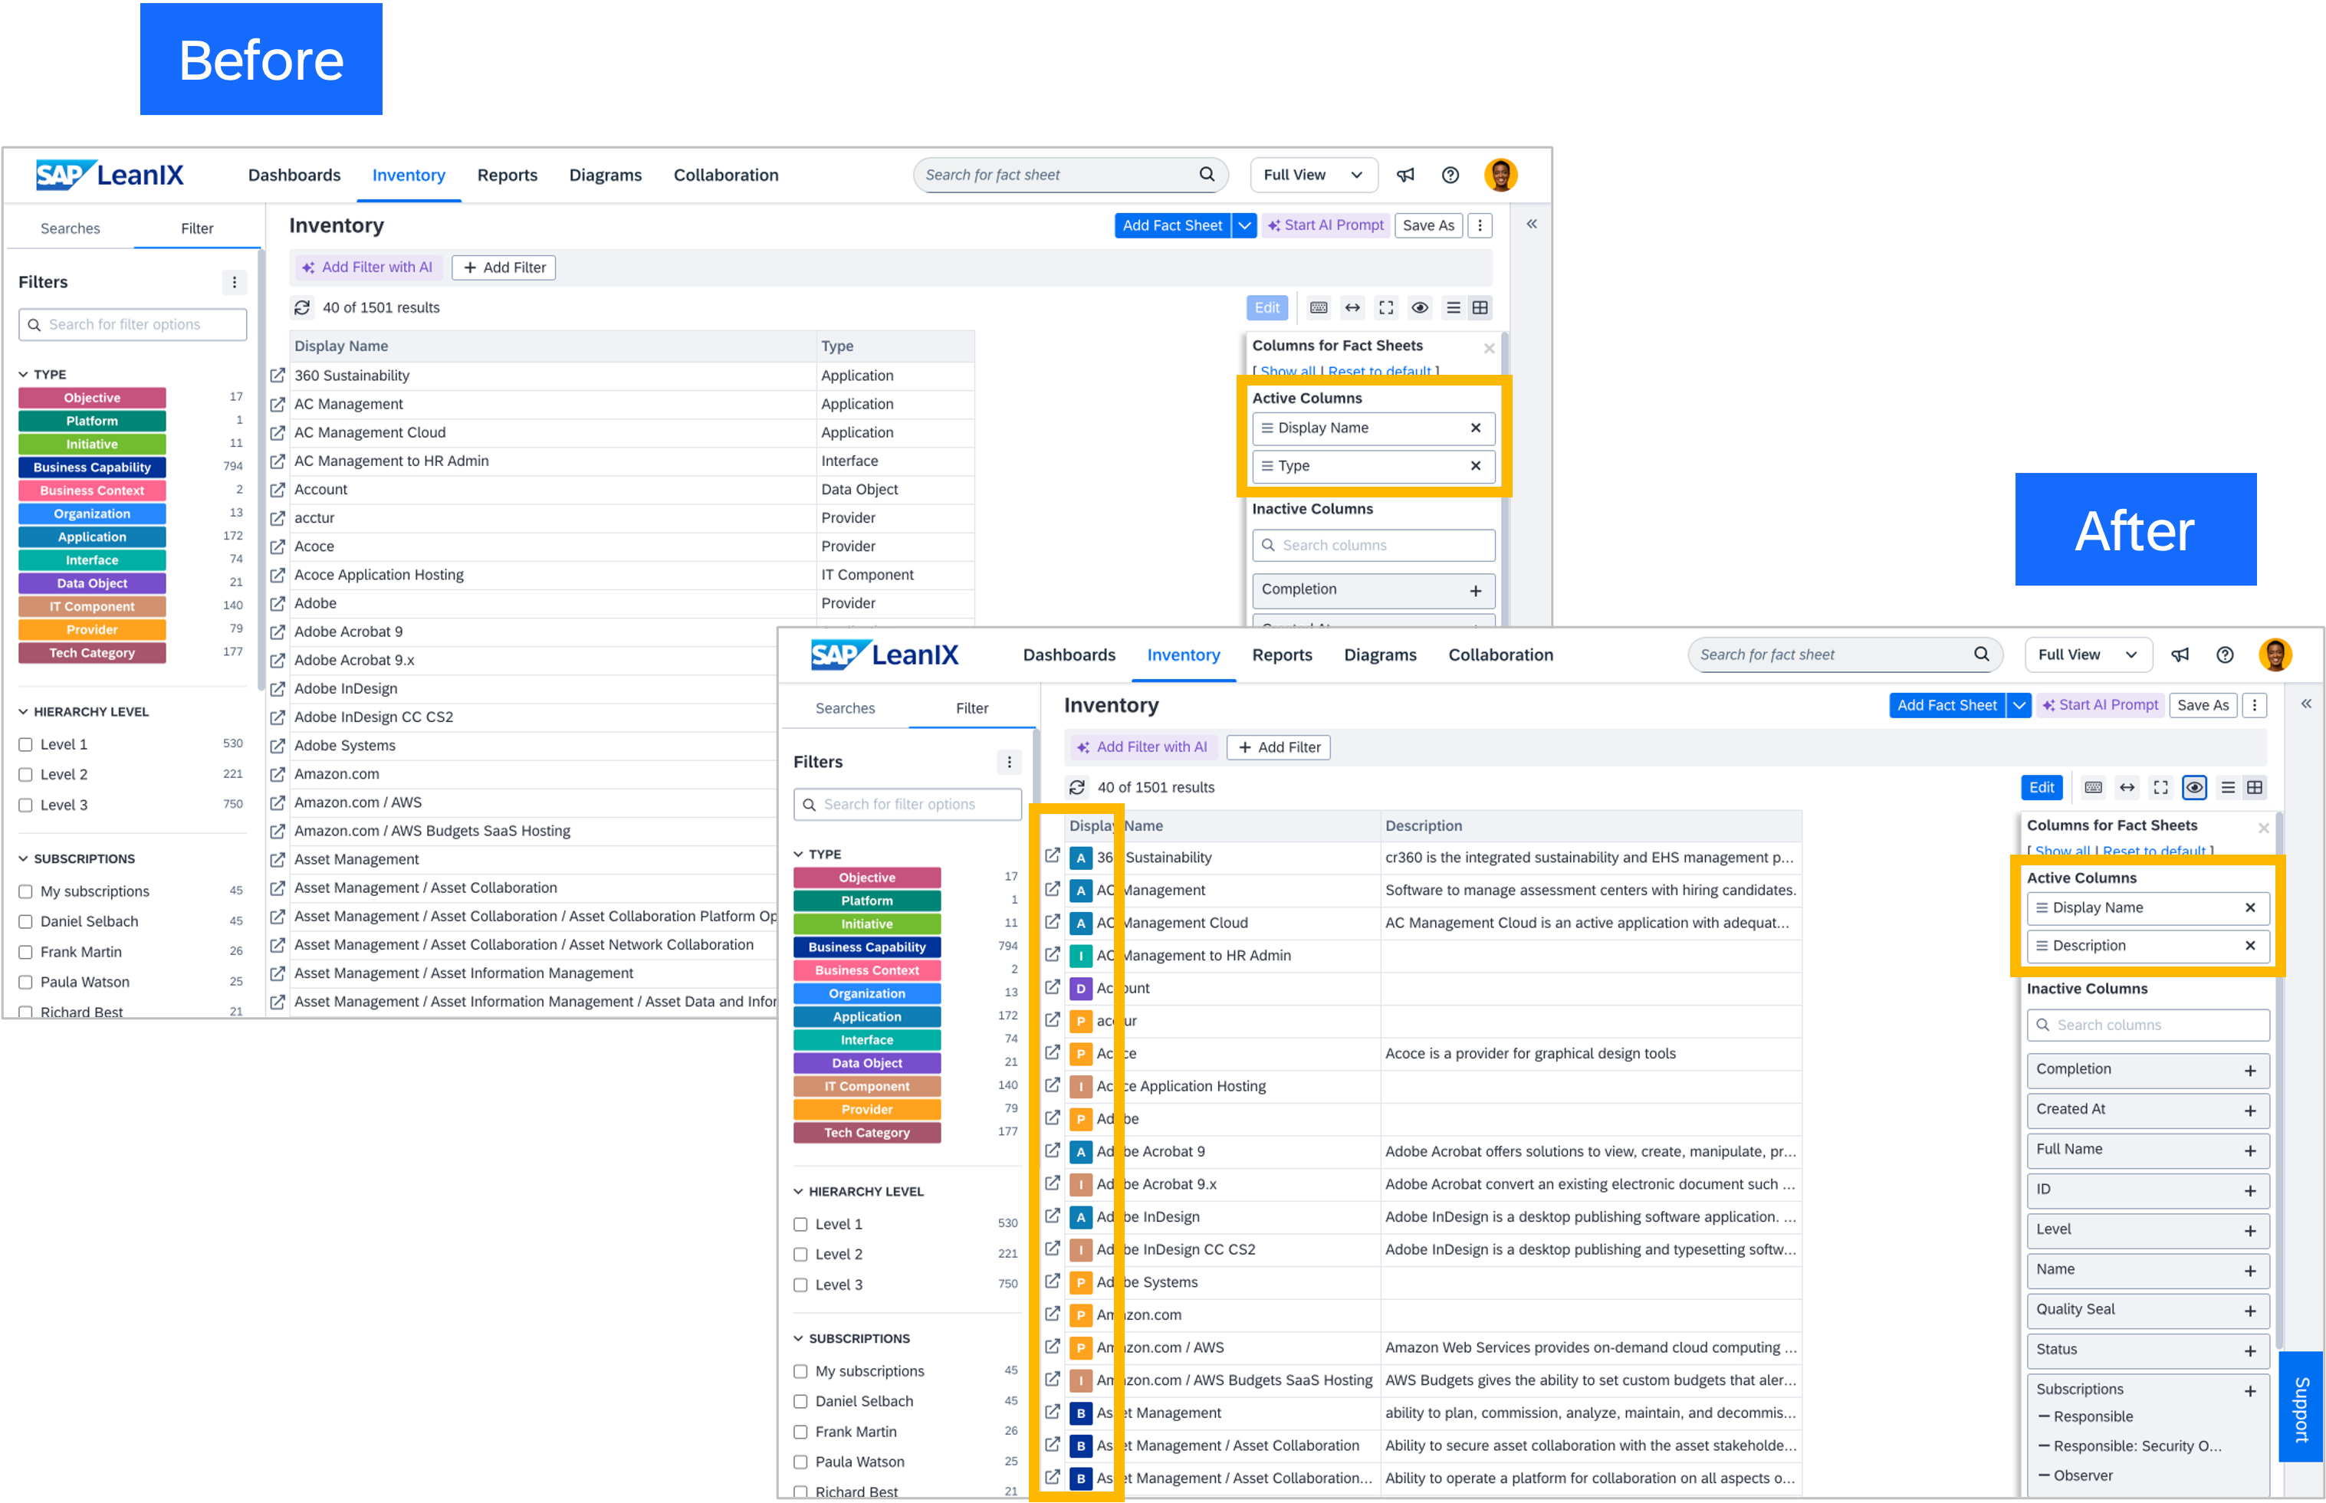Open three-dot menu next to Save As in Before window
This screenshot has height=1503, width=2326.
1480,225
